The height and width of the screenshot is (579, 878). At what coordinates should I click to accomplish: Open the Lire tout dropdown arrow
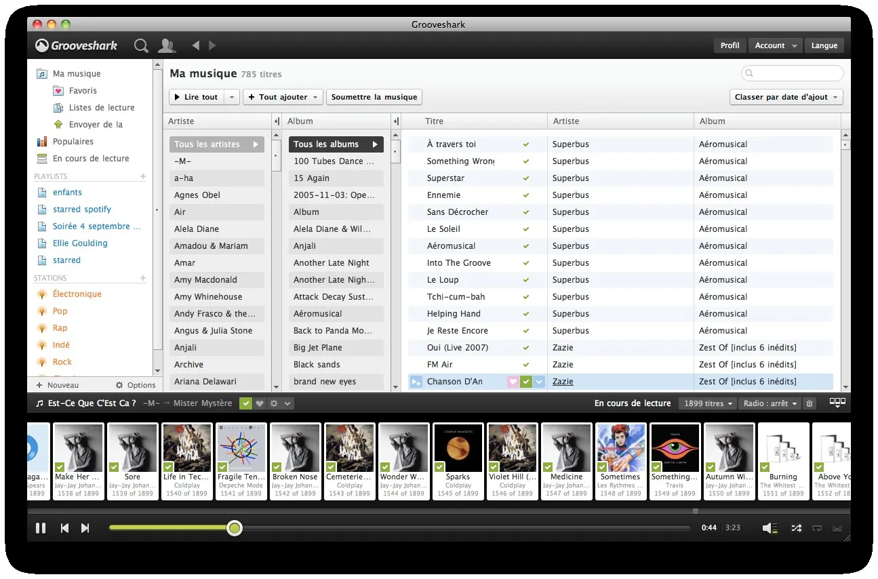[232, 97]
